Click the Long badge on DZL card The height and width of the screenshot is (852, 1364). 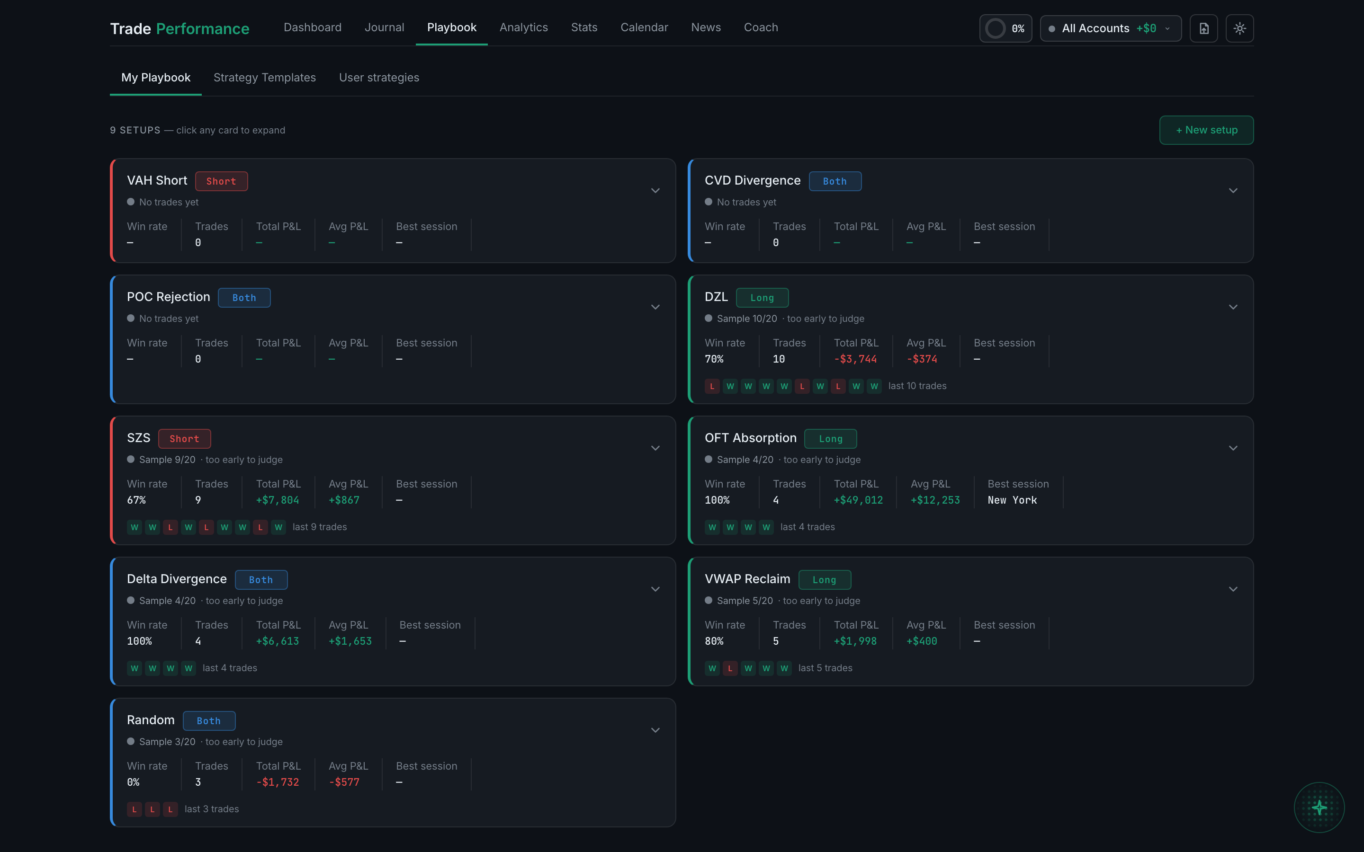pyautogui.click(x=762, y=298)
